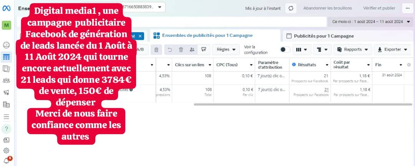Screen dimensions: 415x166
Task: Open the billing coins stack icon
Action: pyautogui.click(x=7, y=105)
